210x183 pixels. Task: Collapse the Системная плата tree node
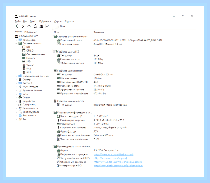(16, 43)
